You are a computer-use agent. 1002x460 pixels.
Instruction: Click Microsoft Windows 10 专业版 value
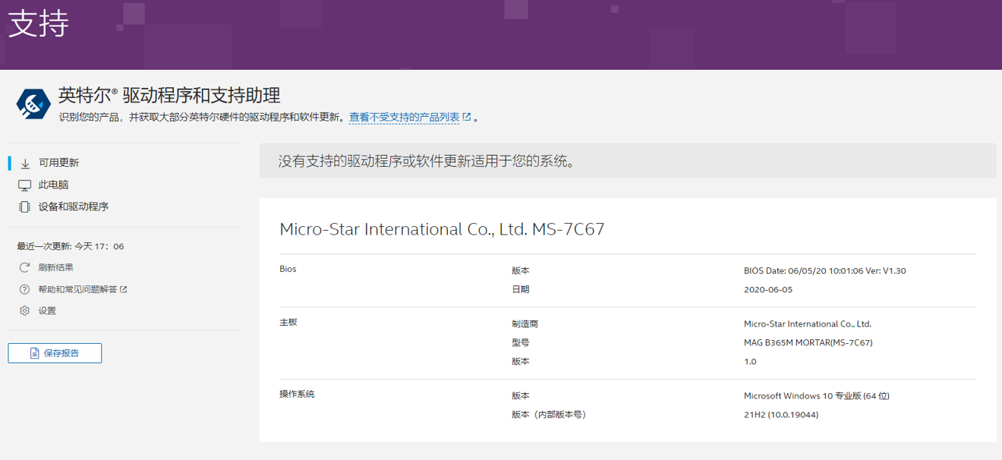[x=817, y=396]
